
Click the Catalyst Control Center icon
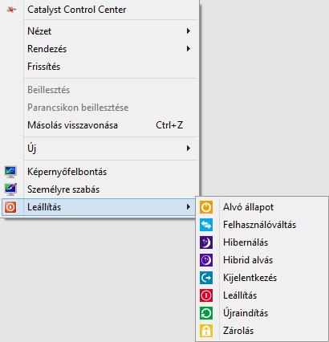pyautogui.click(x=11, y=10)
